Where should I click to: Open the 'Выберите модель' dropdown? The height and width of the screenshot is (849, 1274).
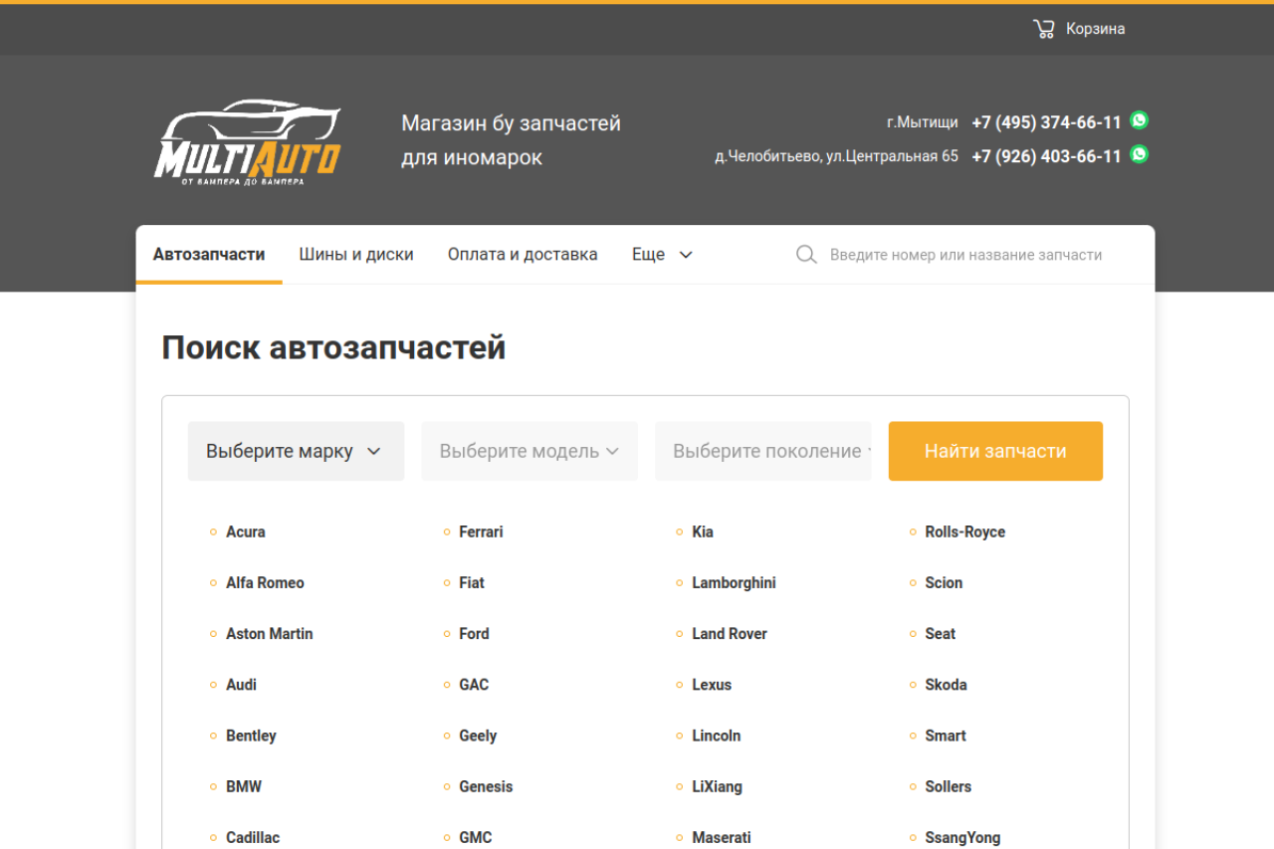(x=529, y=451)
